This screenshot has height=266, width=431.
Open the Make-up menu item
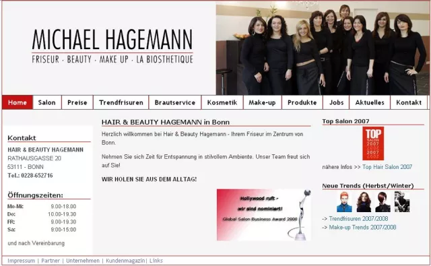point(262,102)
